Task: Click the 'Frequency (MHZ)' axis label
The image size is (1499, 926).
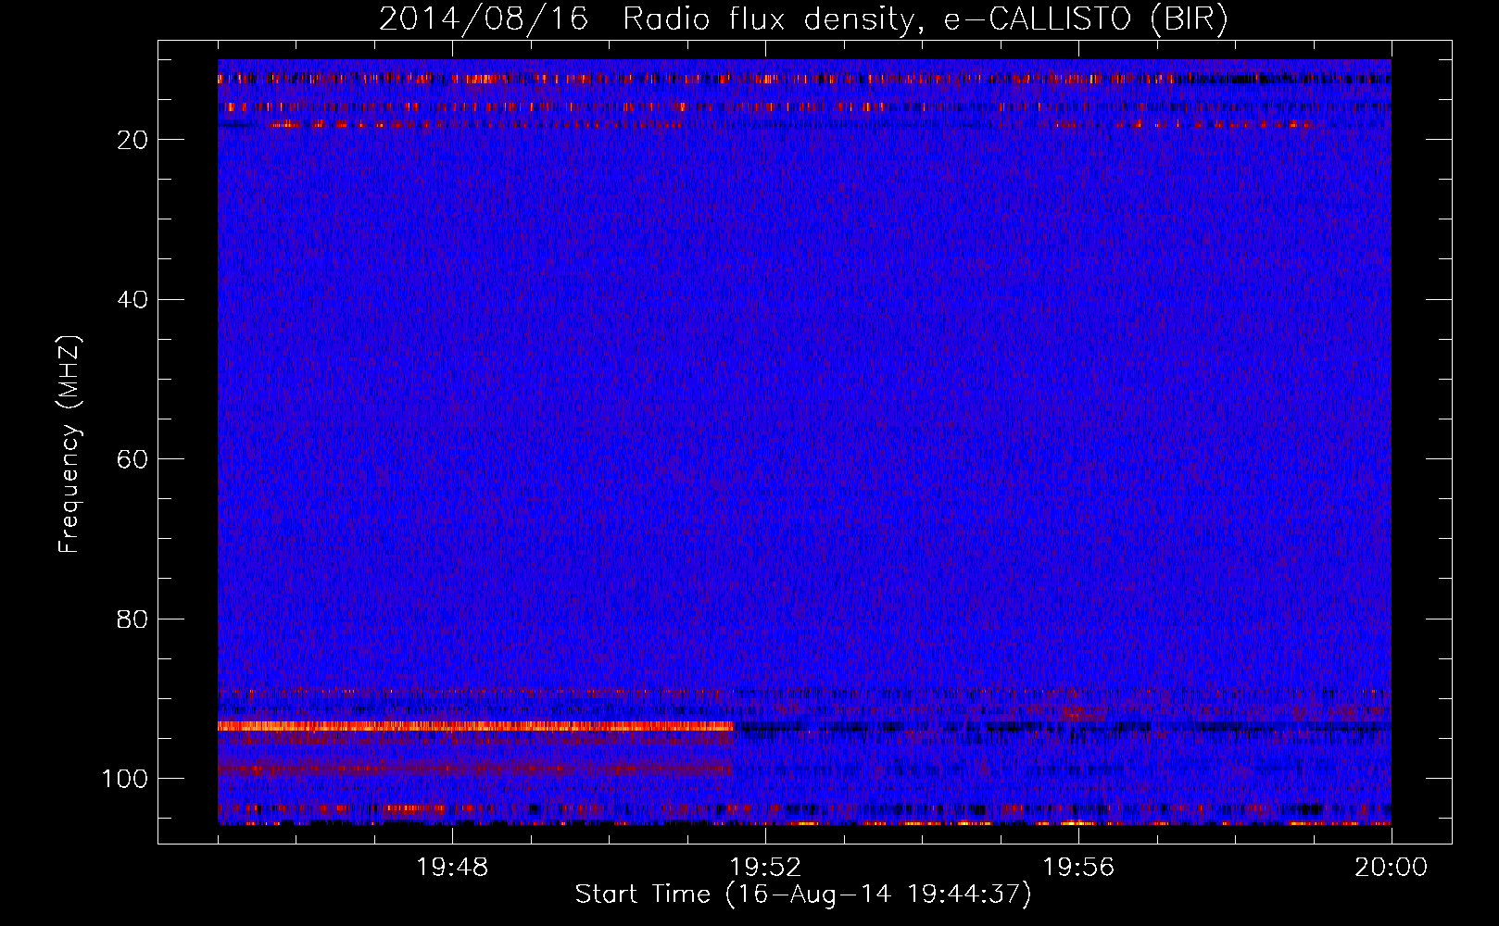Action: pyautogui.click(x=69, y=444)
